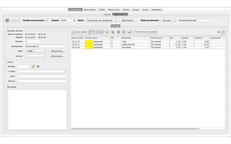Click the client Prénom field
Screen dimensions: 231x144
point(42,81)
